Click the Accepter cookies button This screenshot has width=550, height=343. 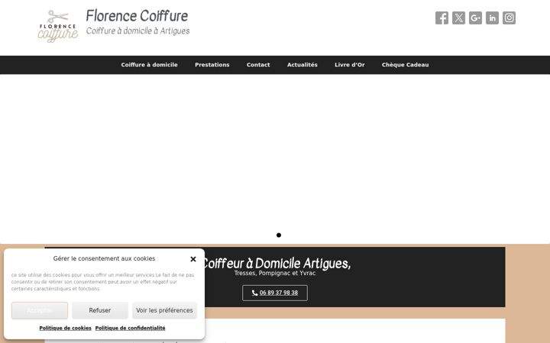pos(40,310)
